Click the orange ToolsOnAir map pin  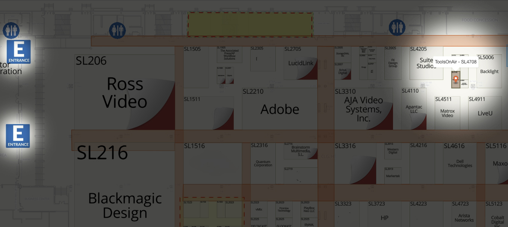(456, 79)
